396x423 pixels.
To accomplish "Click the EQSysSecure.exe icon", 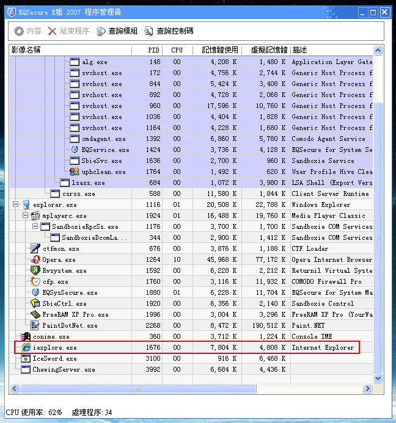I will 35,292.
